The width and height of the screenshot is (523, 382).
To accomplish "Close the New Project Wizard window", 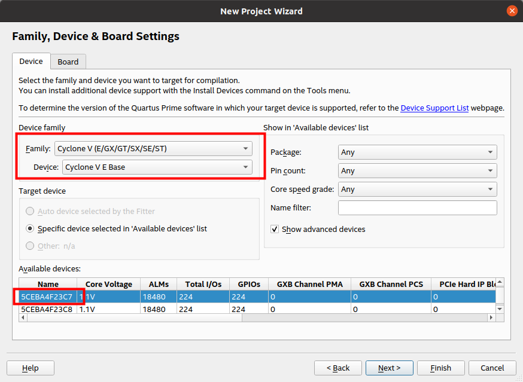I will pos(512,11).
